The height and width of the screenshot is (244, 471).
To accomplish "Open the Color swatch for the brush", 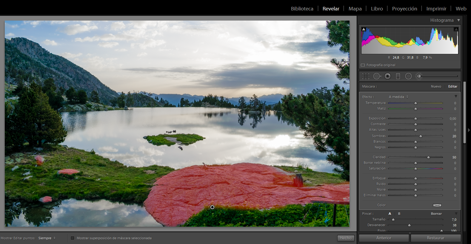I will [x=437, y=205].
